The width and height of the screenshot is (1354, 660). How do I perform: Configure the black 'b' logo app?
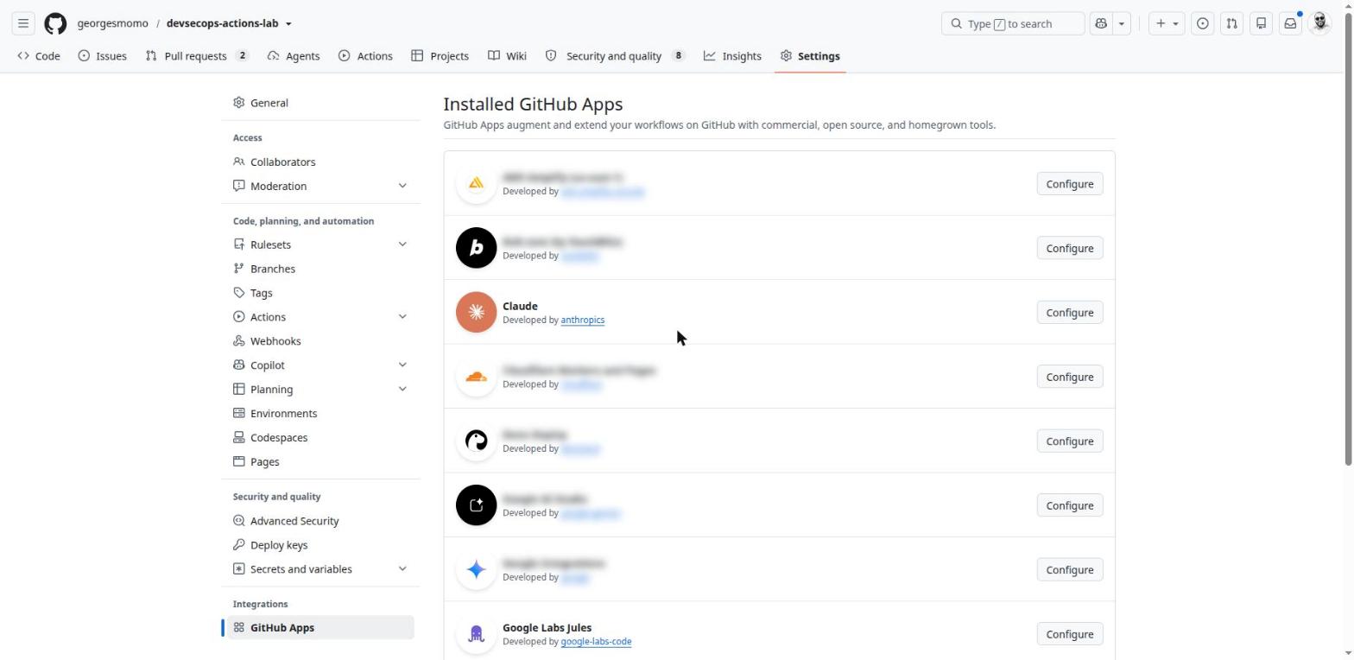[x=1069, y=248]
